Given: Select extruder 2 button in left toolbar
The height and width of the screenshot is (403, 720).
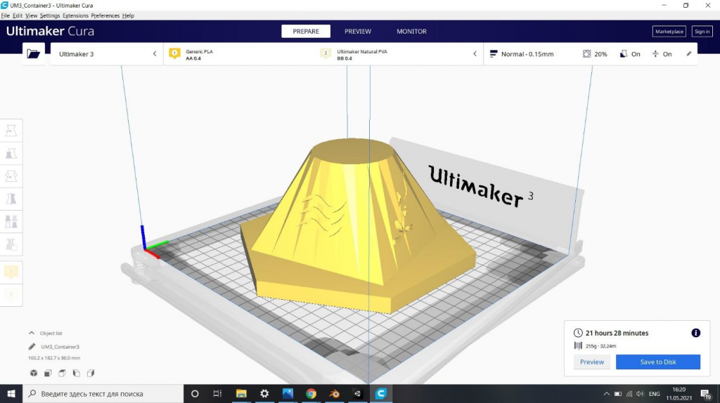Looking at the screenshot, I should 11,294.
